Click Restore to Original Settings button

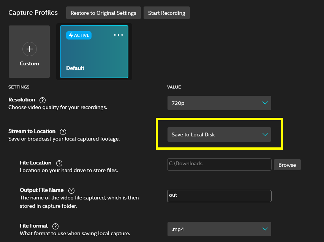103,13
